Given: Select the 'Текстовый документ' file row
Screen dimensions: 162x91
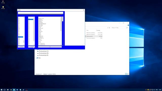Looking at the screenshot, I should point(94,38).
